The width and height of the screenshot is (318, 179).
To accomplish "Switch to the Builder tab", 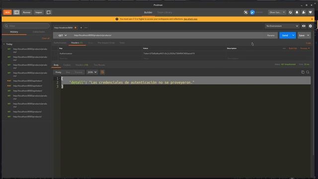I will tap(148, 12).
